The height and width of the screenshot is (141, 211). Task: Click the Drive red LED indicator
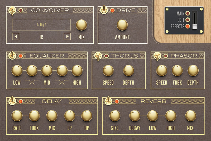coord(112,10)
